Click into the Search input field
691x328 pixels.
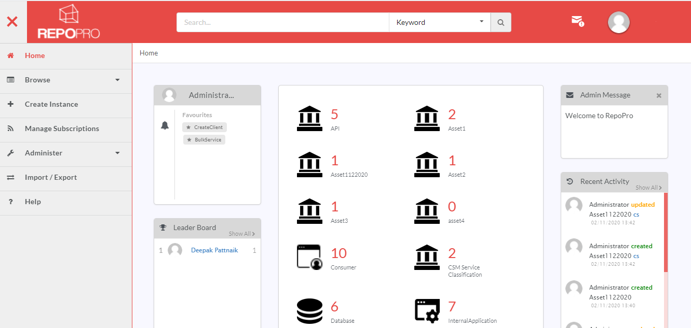tap(283, 22)
